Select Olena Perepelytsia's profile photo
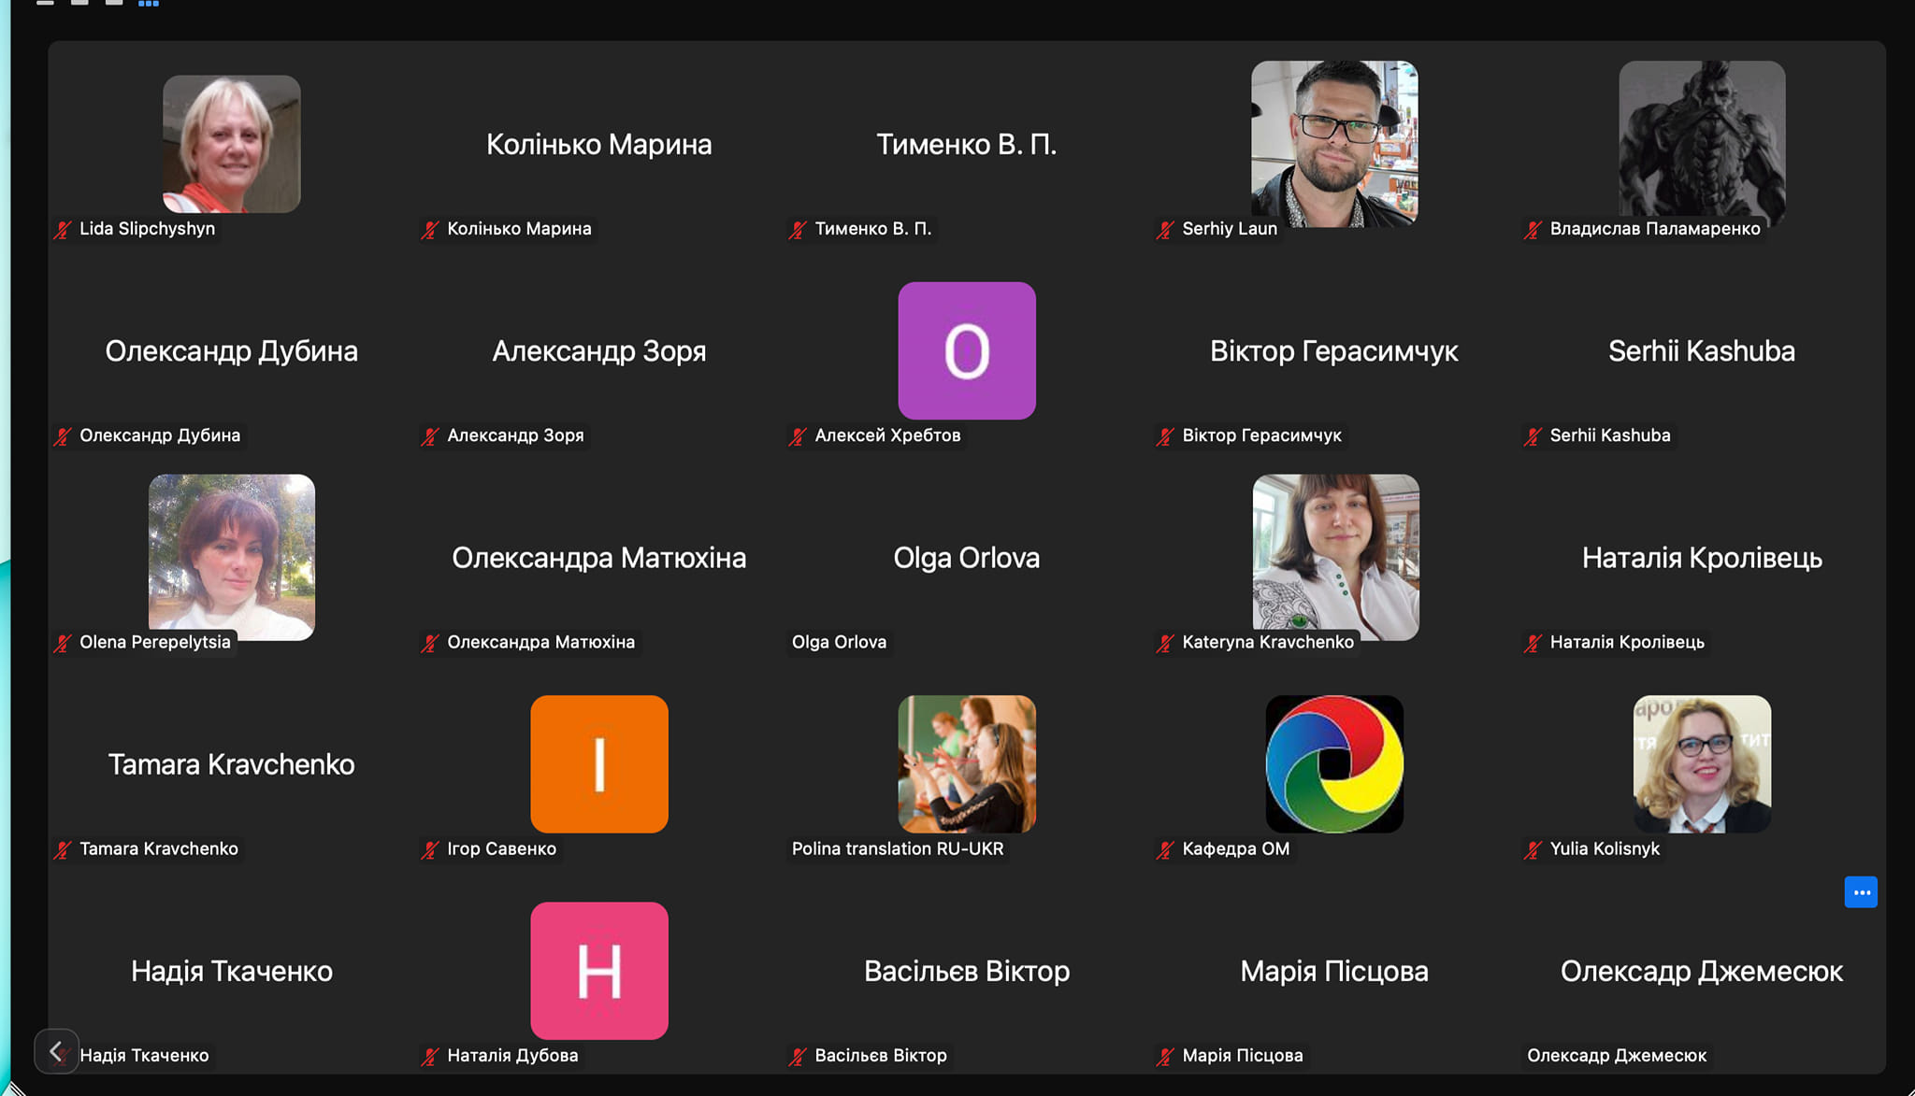The width and height of the screenshot is (1915, 1096). (x=232, y=557)
